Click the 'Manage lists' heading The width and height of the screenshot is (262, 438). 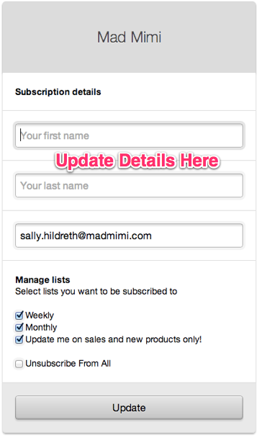click(42, 280)
